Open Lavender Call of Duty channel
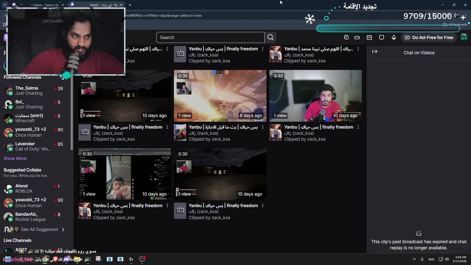This screenshot has width=471, height=265. tap(35, 146)
